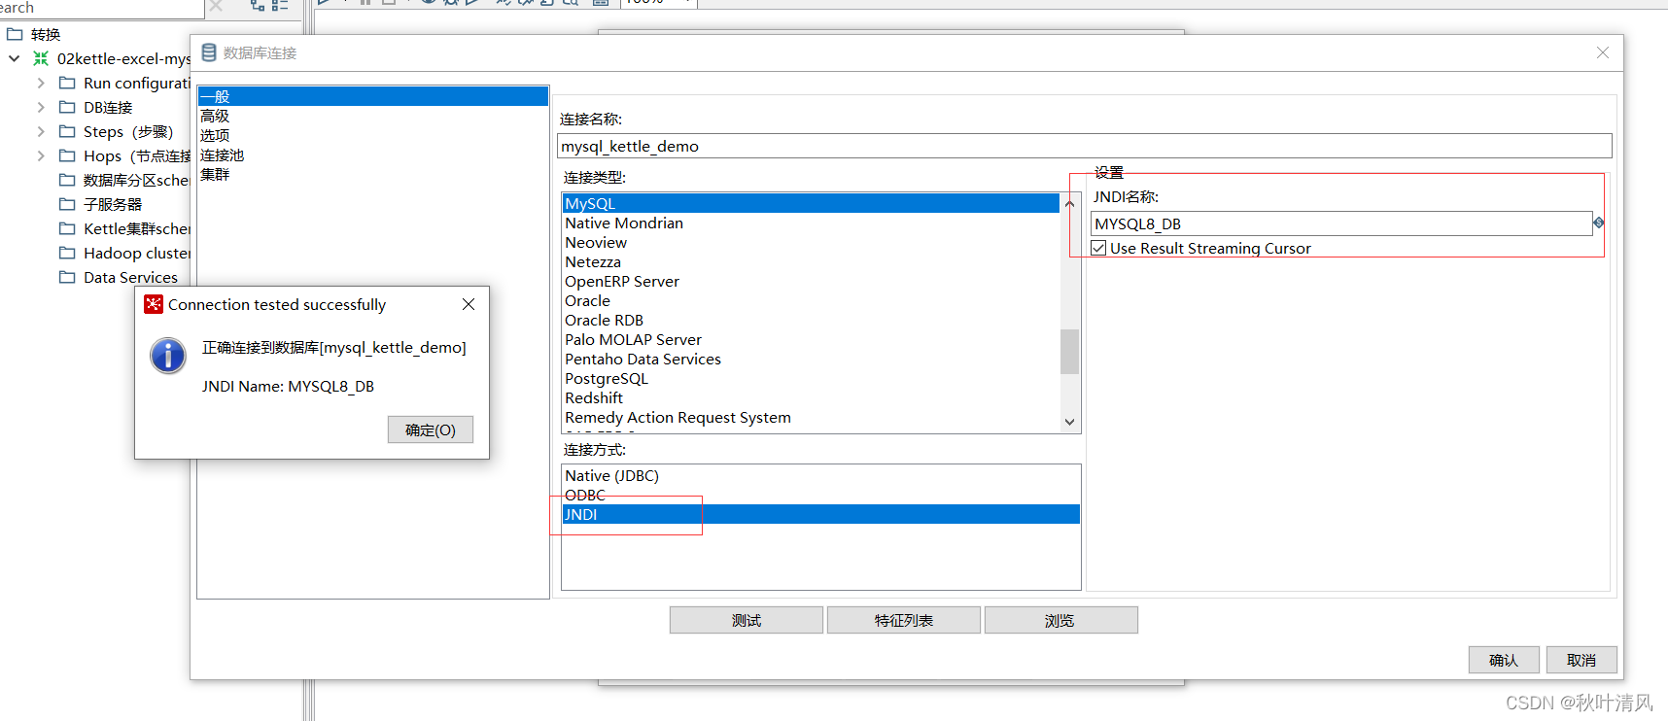Screen dimensions: 1668x721
Task: Select MySQL in the connection type list
Action: [811, 203]
